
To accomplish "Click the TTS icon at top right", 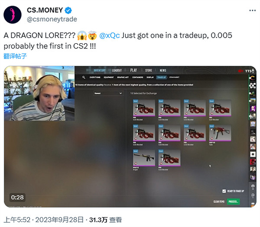I will point(250,71).
